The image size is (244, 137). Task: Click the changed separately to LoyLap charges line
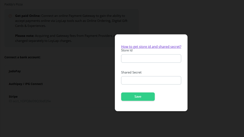[x=43, y=41]
